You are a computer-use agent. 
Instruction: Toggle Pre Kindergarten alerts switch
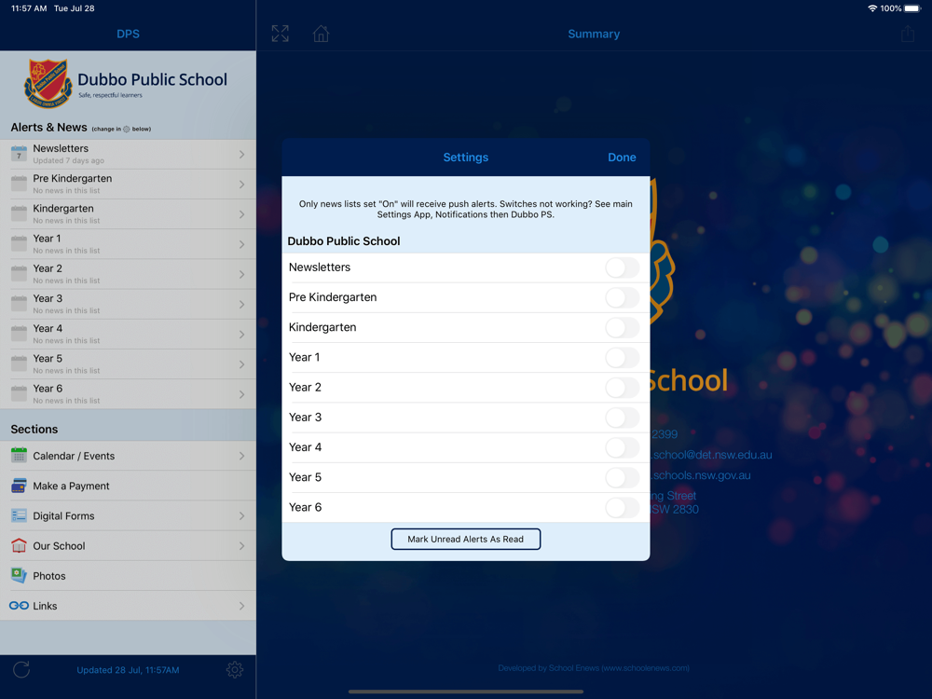tap(623, 297)
